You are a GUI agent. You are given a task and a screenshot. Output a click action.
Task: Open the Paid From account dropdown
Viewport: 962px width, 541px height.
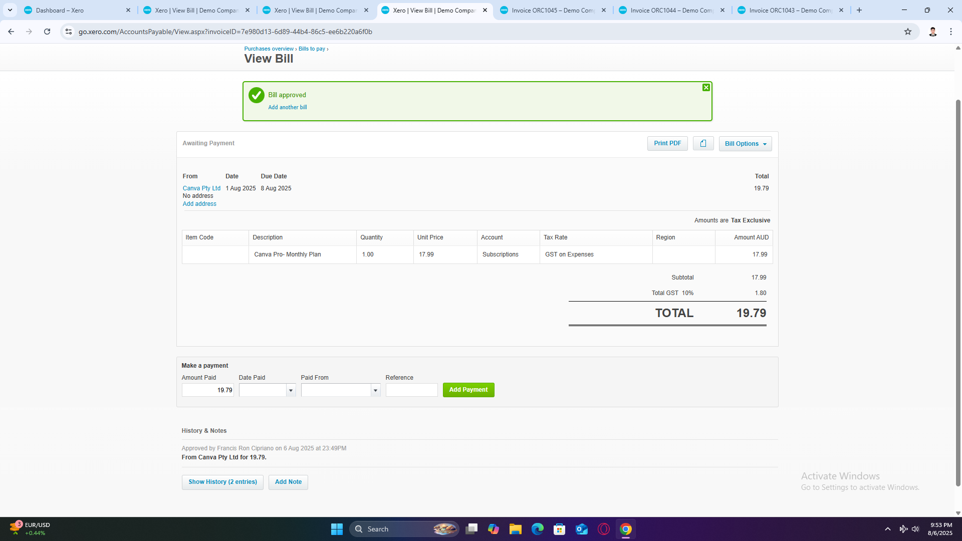(375, 390)
